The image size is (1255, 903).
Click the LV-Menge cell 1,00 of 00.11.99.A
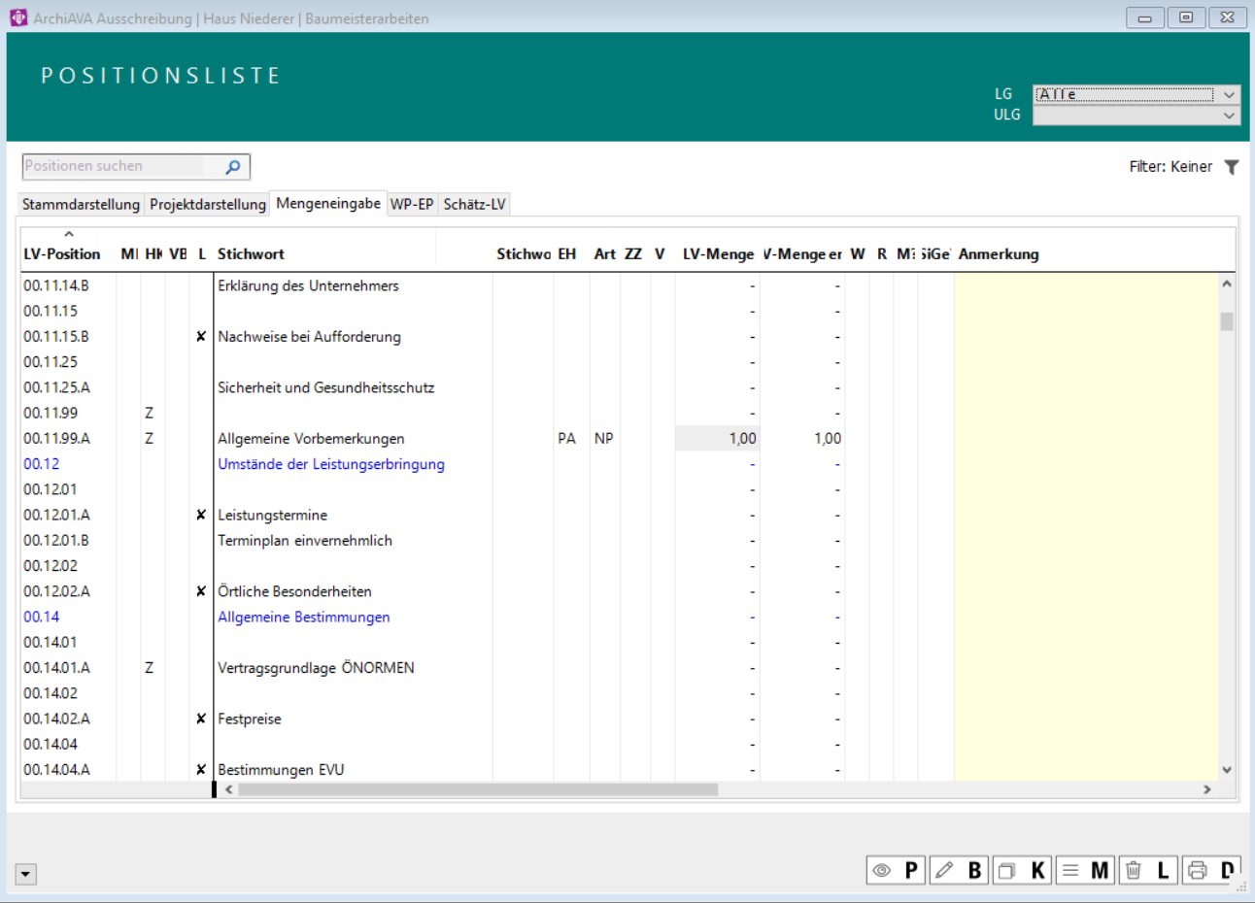click(717, 439)
